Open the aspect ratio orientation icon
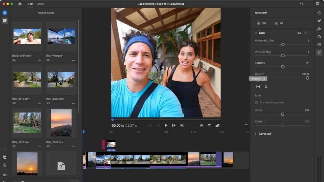324x182 pixels. [x=217, y=125]
